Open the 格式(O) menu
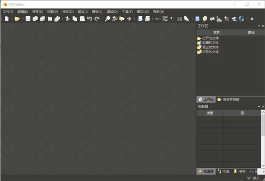This screenshot has height=181, width=265. (68, 11)
